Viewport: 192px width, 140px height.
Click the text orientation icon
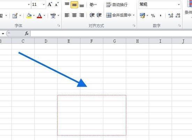92,5
